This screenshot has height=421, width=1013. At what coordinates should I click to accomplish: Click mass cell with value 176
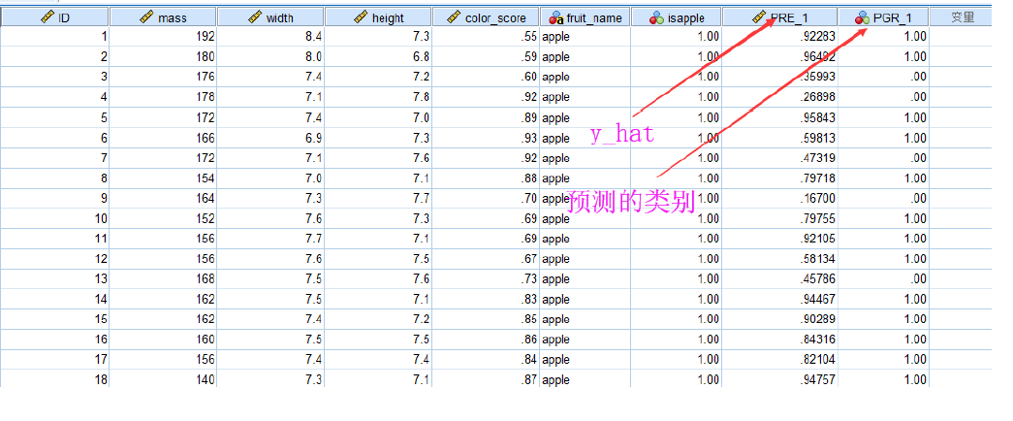(164, 77)
